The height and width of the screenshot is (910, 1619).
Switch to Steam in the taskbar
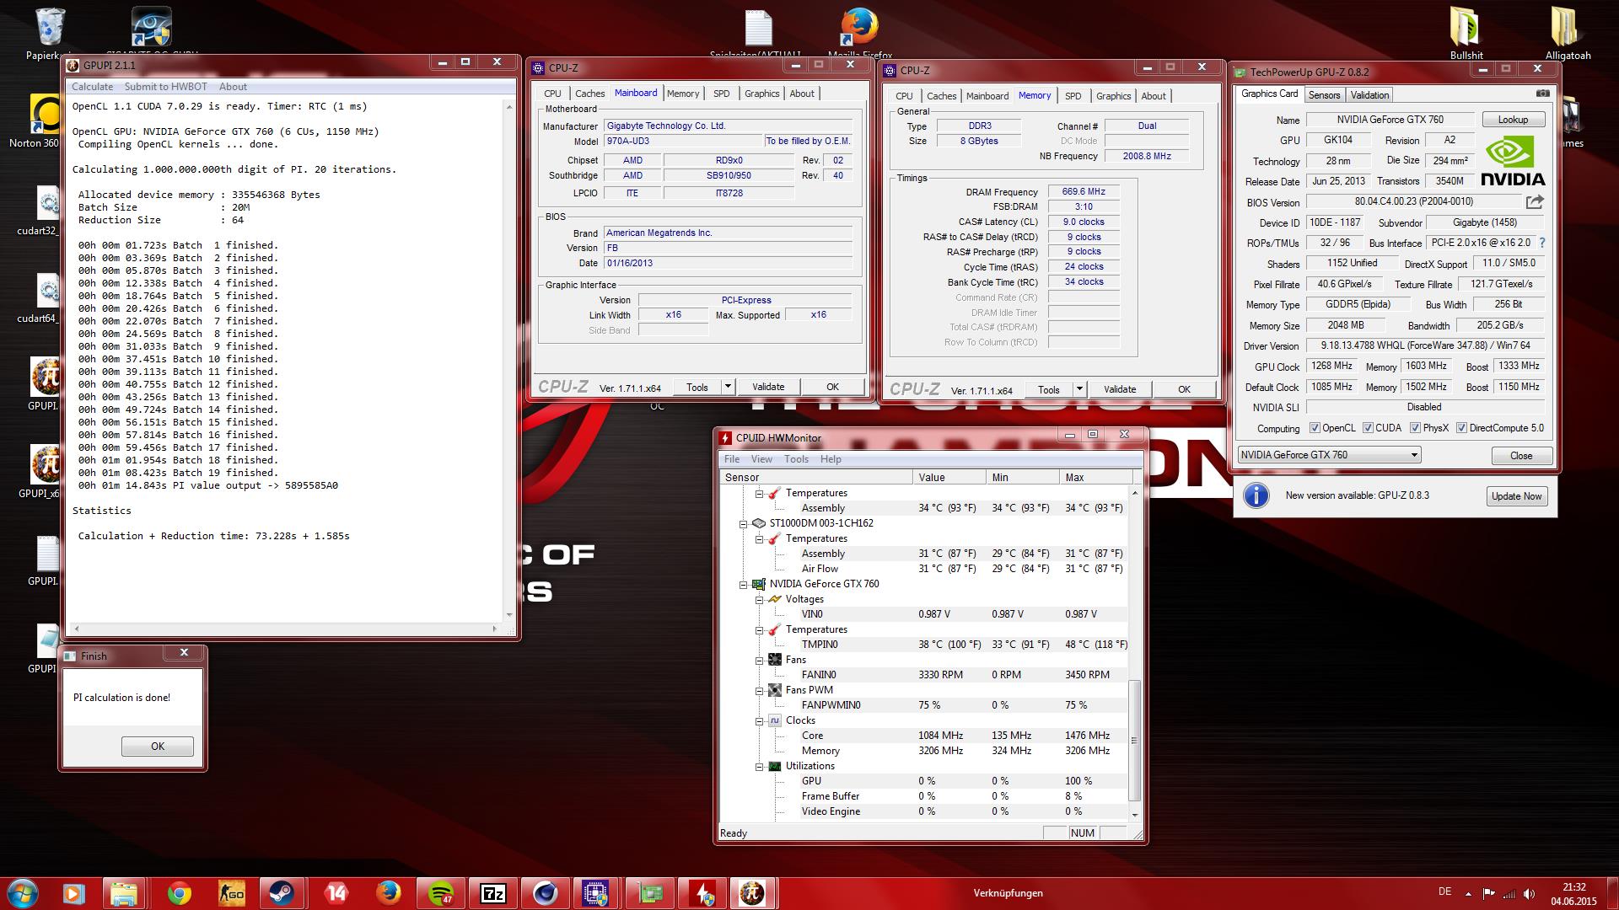pos(282,893)
